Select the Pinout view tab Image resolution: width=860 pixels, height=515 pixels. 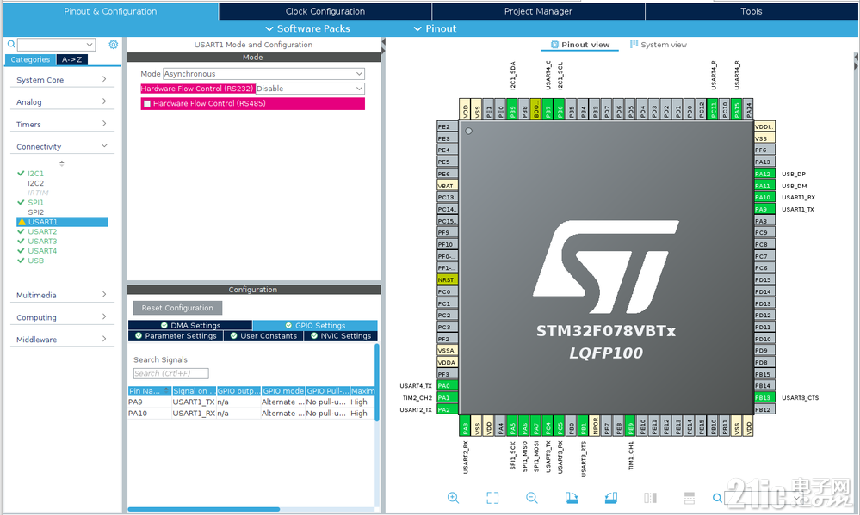(579, 45)
